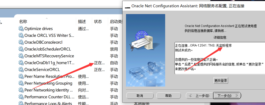Click the Peer Networking Grouping gear icon
This screenshot has width=265, height=105.
tap(21, 83)
